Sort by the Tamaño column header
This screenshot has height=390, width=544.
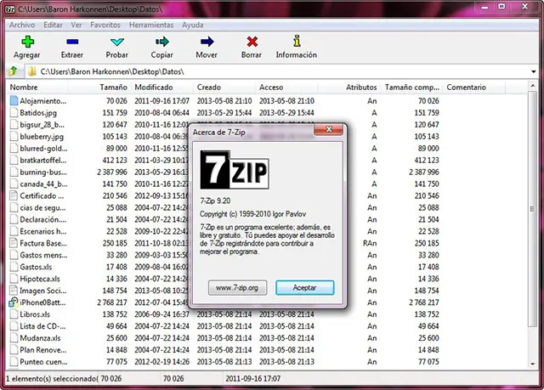pos(113,88)
